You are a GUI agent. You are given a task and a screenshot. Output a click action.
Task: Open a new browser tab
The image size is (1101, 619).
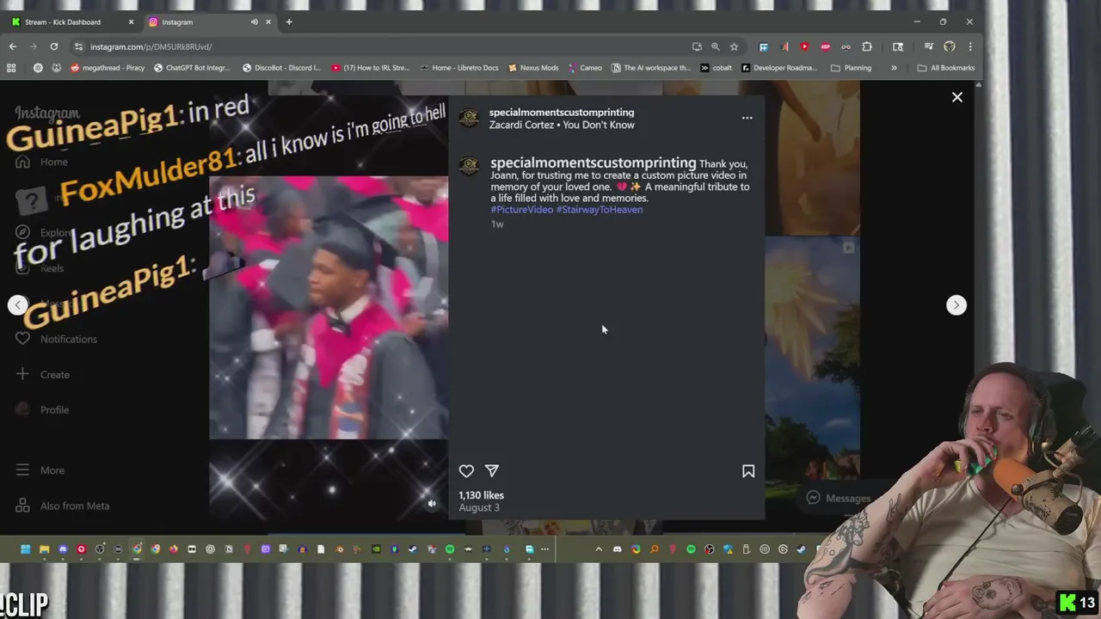tap(289, 21)
